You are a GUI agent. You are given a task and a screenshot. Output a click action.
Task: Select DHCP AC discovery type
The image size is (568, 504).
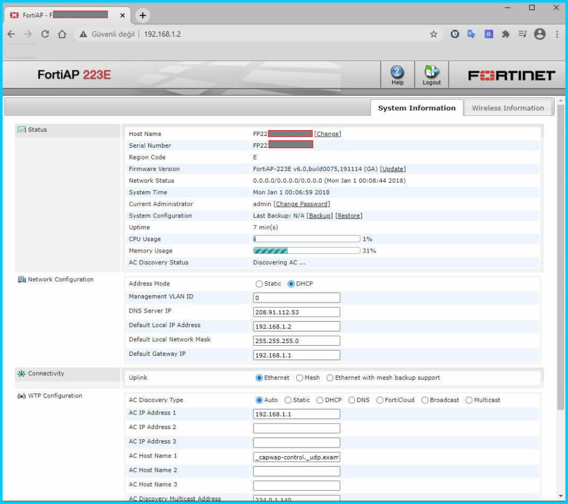click(x=320, y=400)
